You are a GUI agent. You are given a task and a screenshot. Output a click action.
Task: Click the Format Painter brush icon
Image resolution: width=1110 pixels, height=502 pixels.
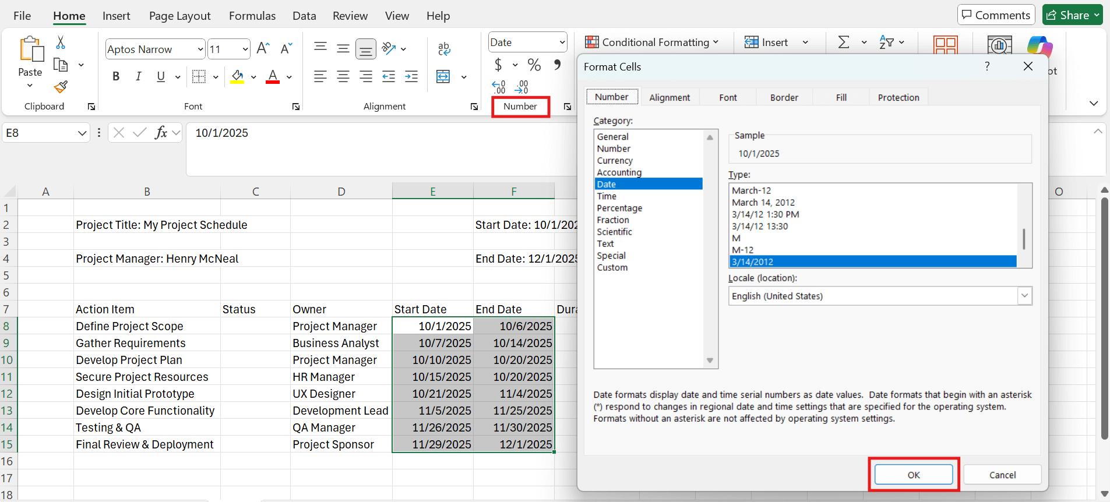point(61,87)
